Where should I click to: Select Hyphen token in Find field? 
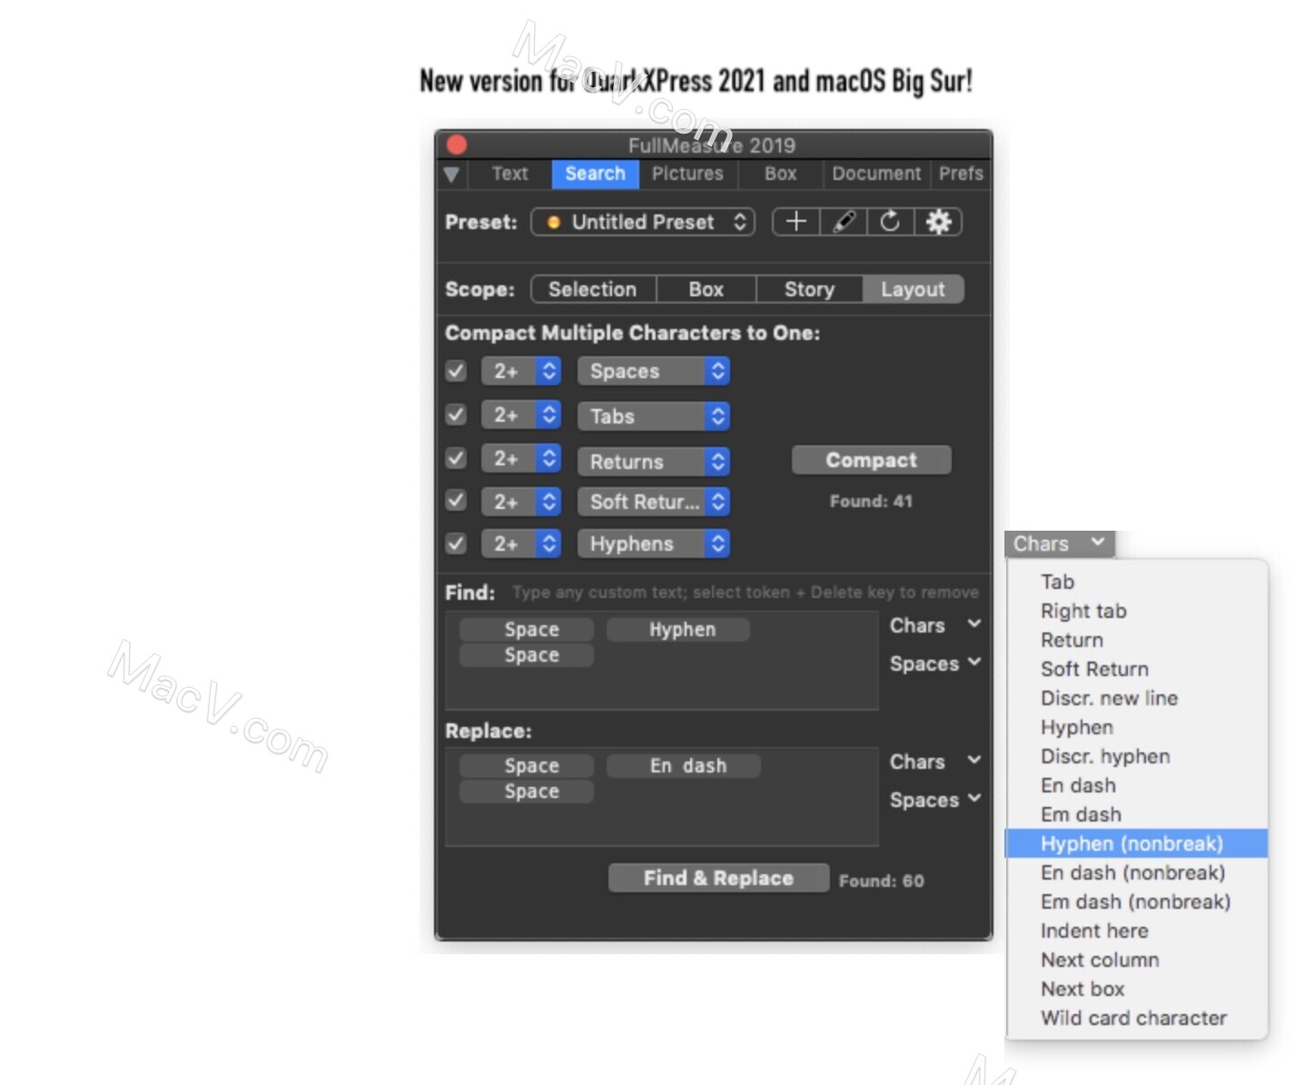point(678,630)
